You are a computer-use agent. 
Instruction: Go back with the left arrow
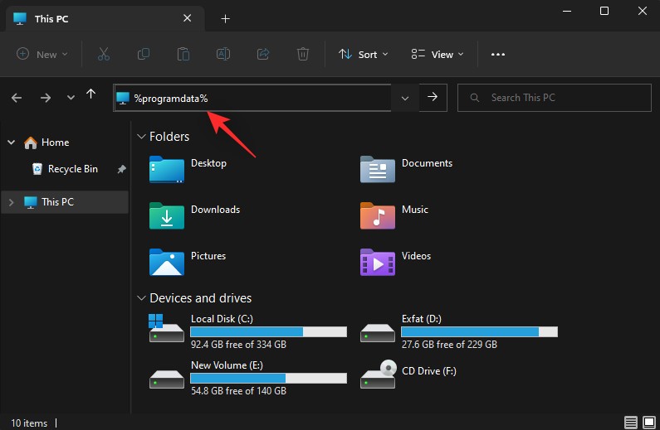17,99
